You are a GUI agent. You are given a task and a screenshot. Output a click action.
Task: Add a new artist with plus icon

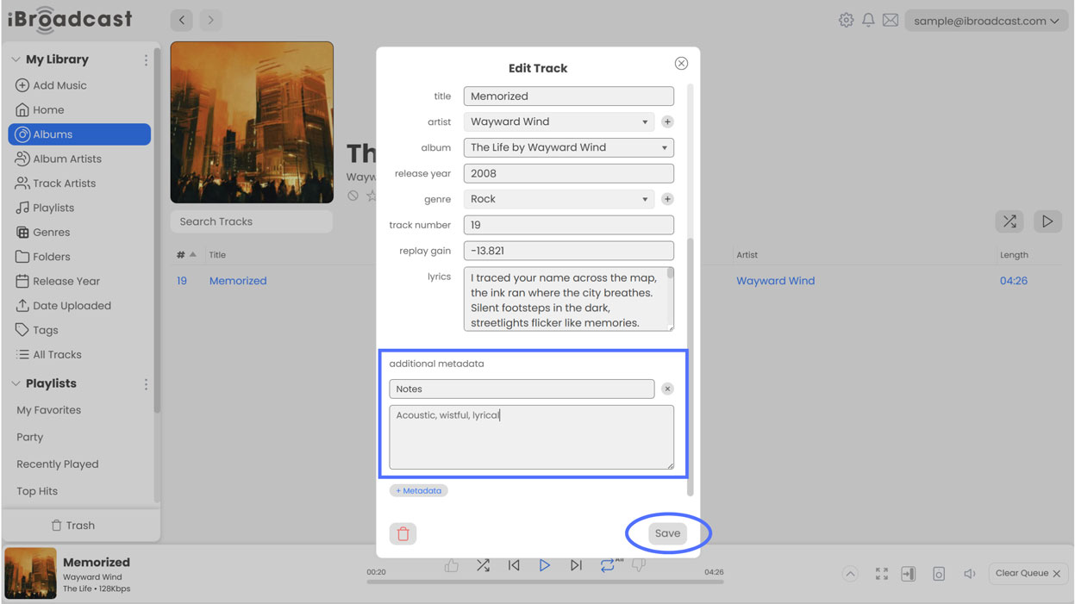click(x=667, y=122)
